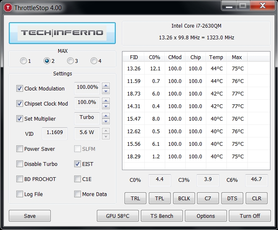Increase Clock Modulation with up arrow

click(106, 85)
